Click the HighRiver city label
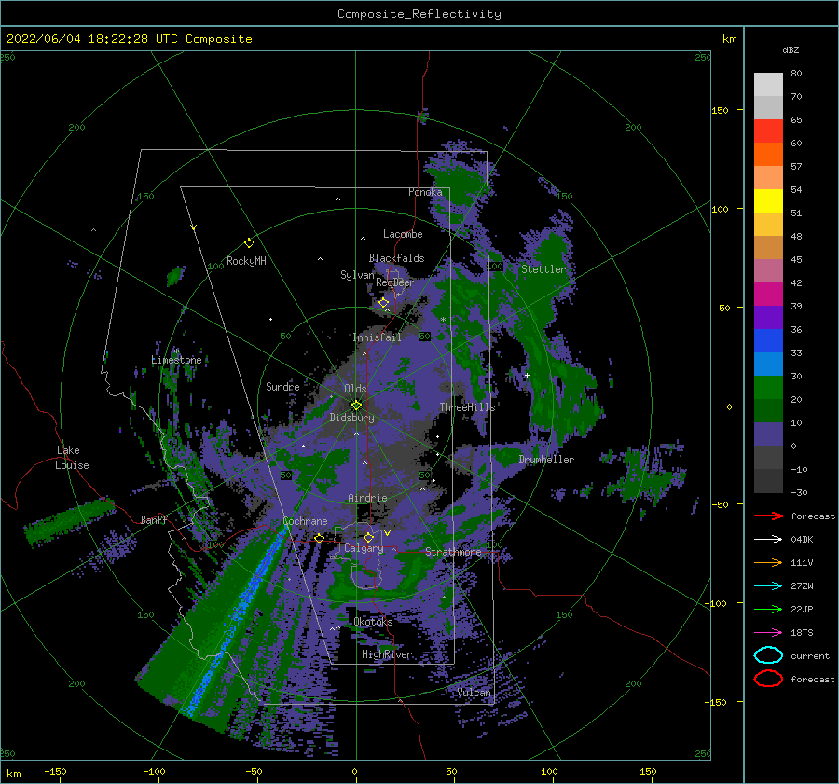This screenshot has width=839, height=784. 387,655
